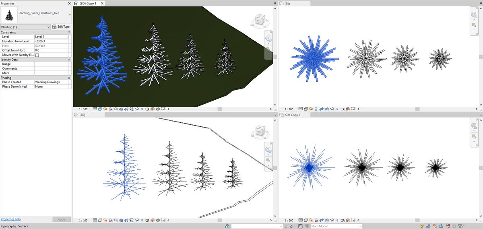Click Detail Level icon in {3D} view
Image resolution: width=483 pixels, height=229 pixels.
(95, 220)
